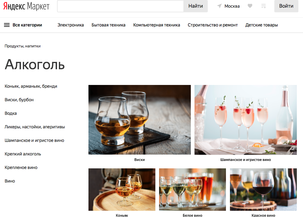Go to the Компьютерная техника category
The width and height of the screenshot is (303, 217).
point(157,25)
